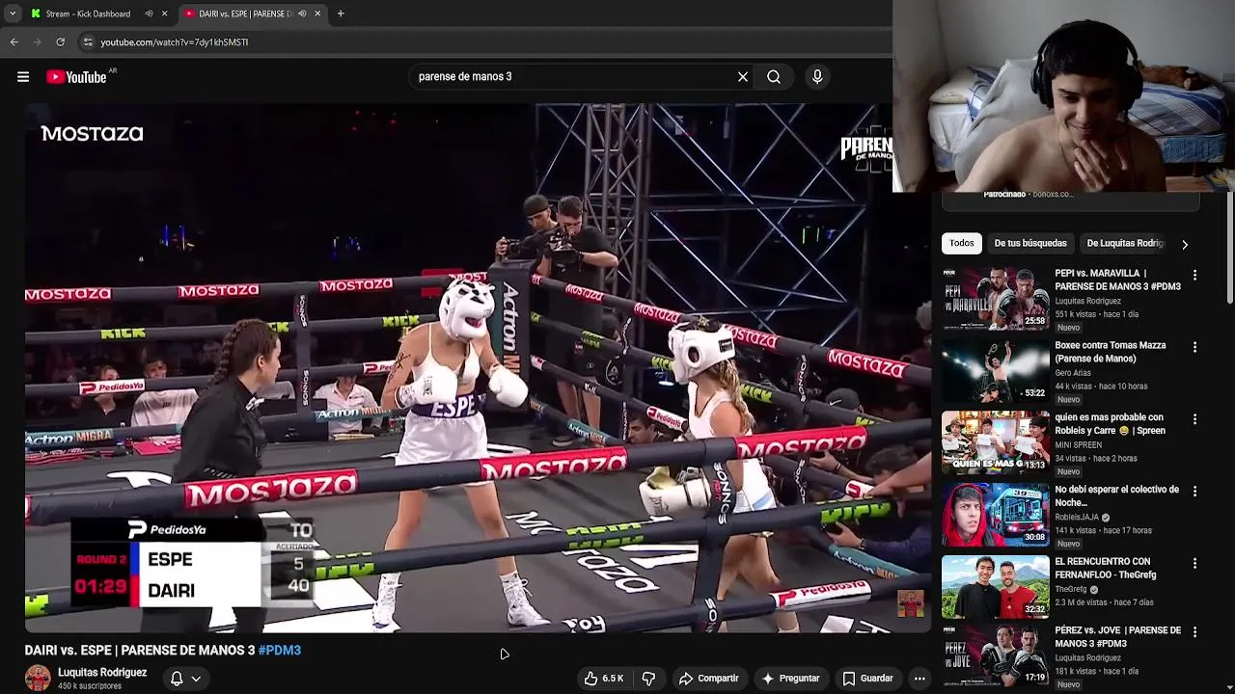Mute the Kick Dashboard tab audio icon
The height and width of the screenshot is (694, 1235).
click(149, 13)
